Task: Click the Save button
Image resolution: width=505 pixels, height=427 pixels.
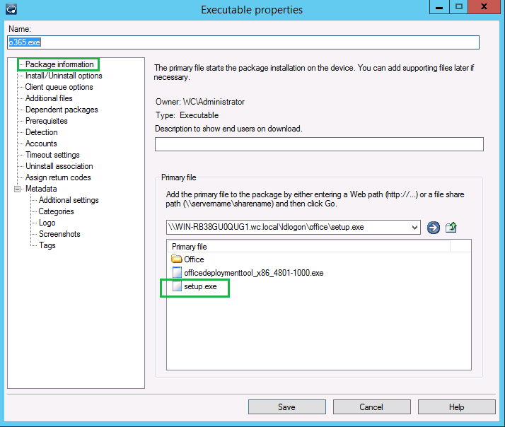Action: (x=286, y=407)
